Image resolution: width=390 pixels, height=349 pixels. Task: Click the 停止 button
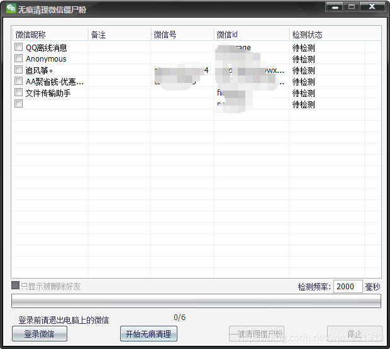click(354, 333)
